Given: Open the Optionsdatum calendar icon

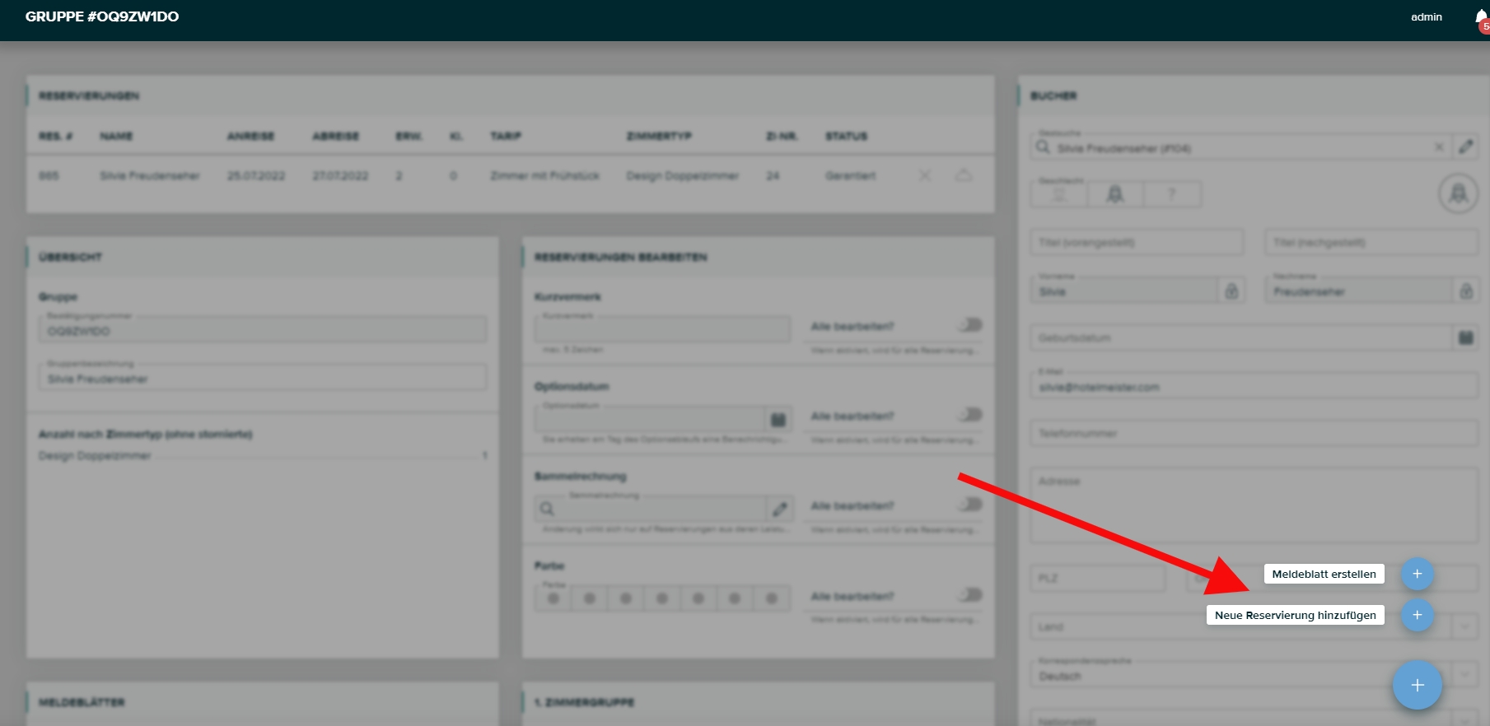Looking at the screenshot, I should (x=778, y=420).
